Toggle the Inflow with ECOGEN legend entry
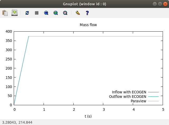This screenshot has height=125, width=169. point(129,92)
